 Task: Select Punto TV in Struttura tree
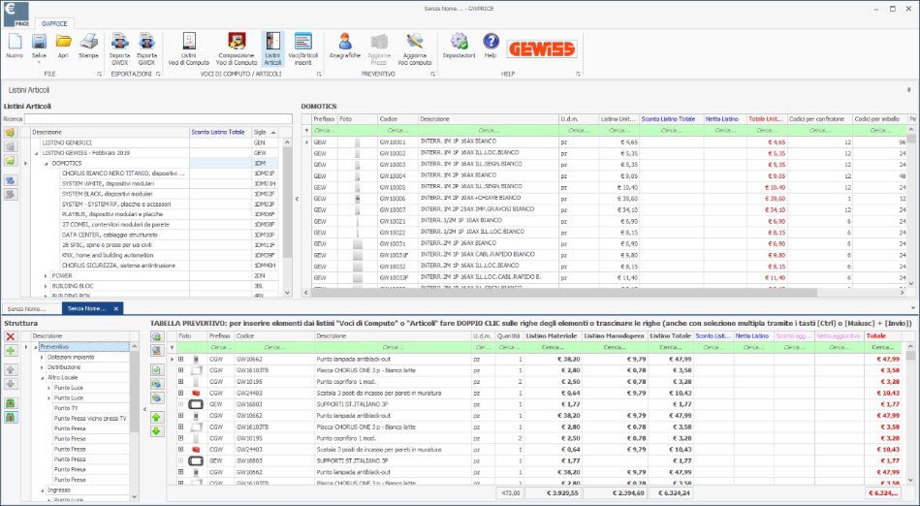point(66,408)
